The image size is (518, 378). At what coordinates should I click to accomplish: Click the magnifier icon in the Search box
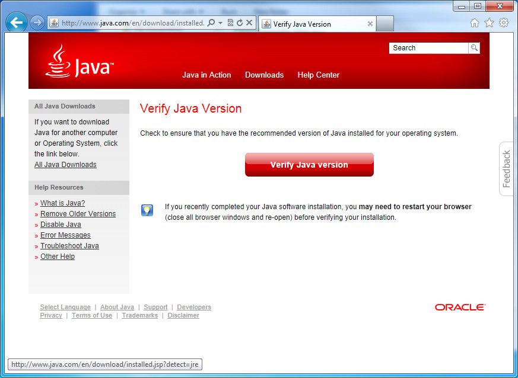click(473, 48)
